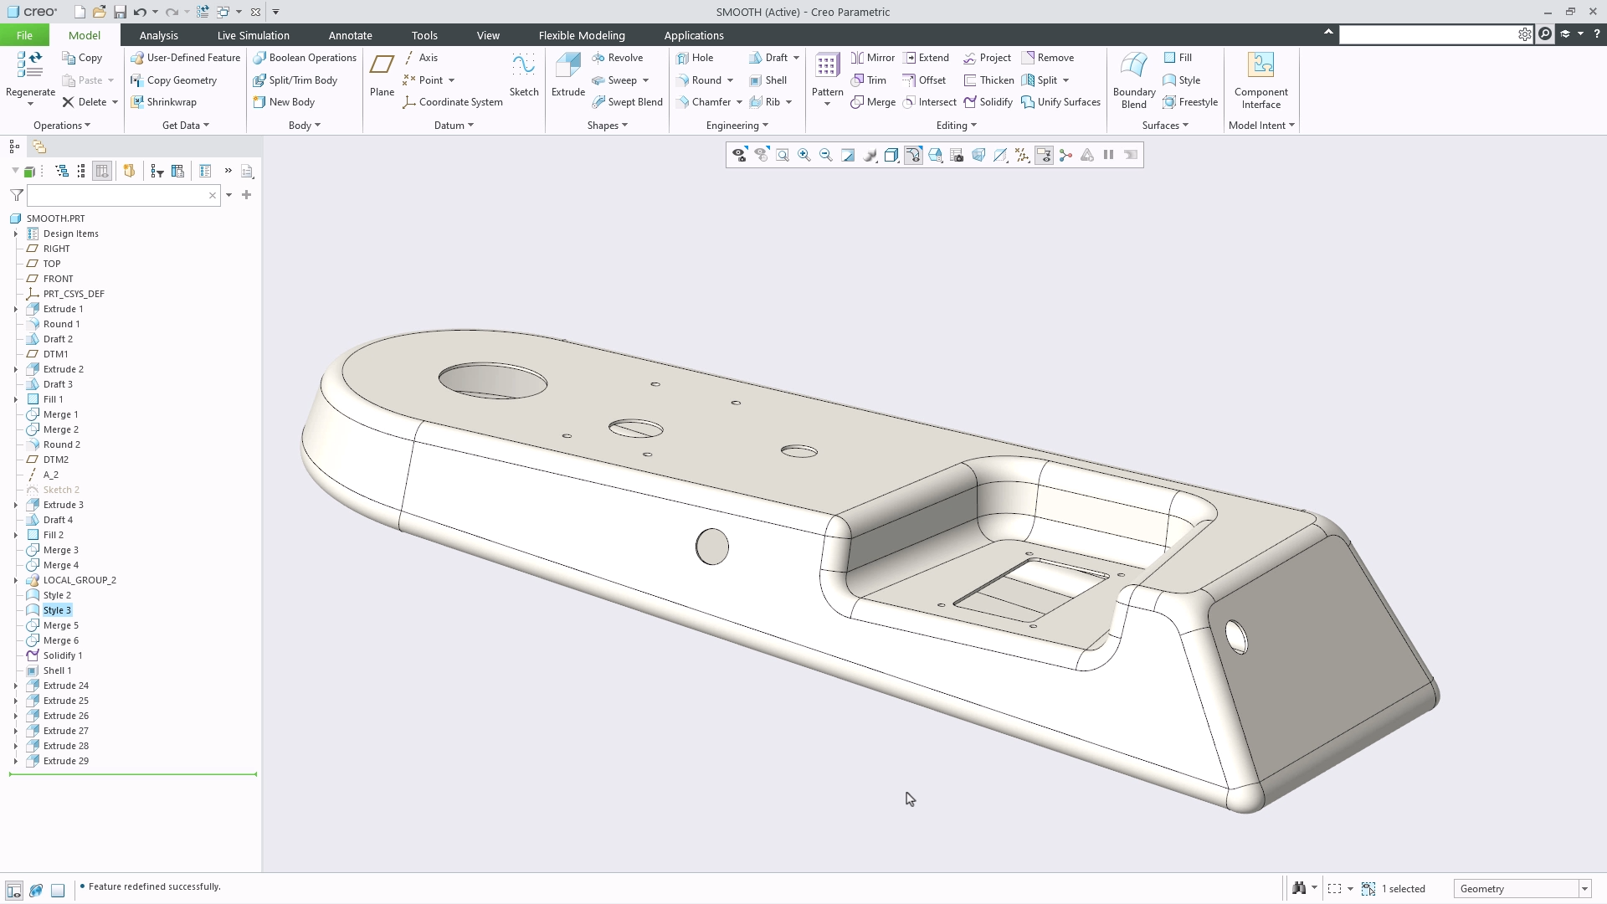Click the Shell tool in Engineering group
The width and height of the screenshot is (1607, 904).
click(768, 80)
